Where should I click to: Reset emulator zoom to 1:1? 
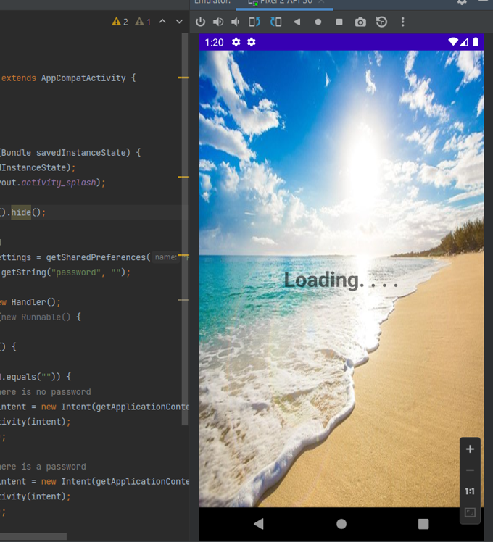(470, 491)
